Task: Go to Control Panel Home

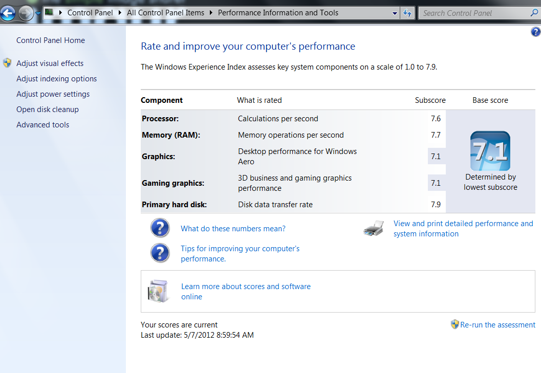Action: 51,40
